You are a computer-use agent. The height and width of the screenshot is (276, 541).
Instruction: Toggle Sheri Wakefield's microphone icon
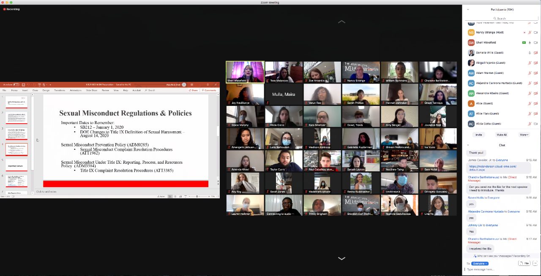tap(530, 43)
